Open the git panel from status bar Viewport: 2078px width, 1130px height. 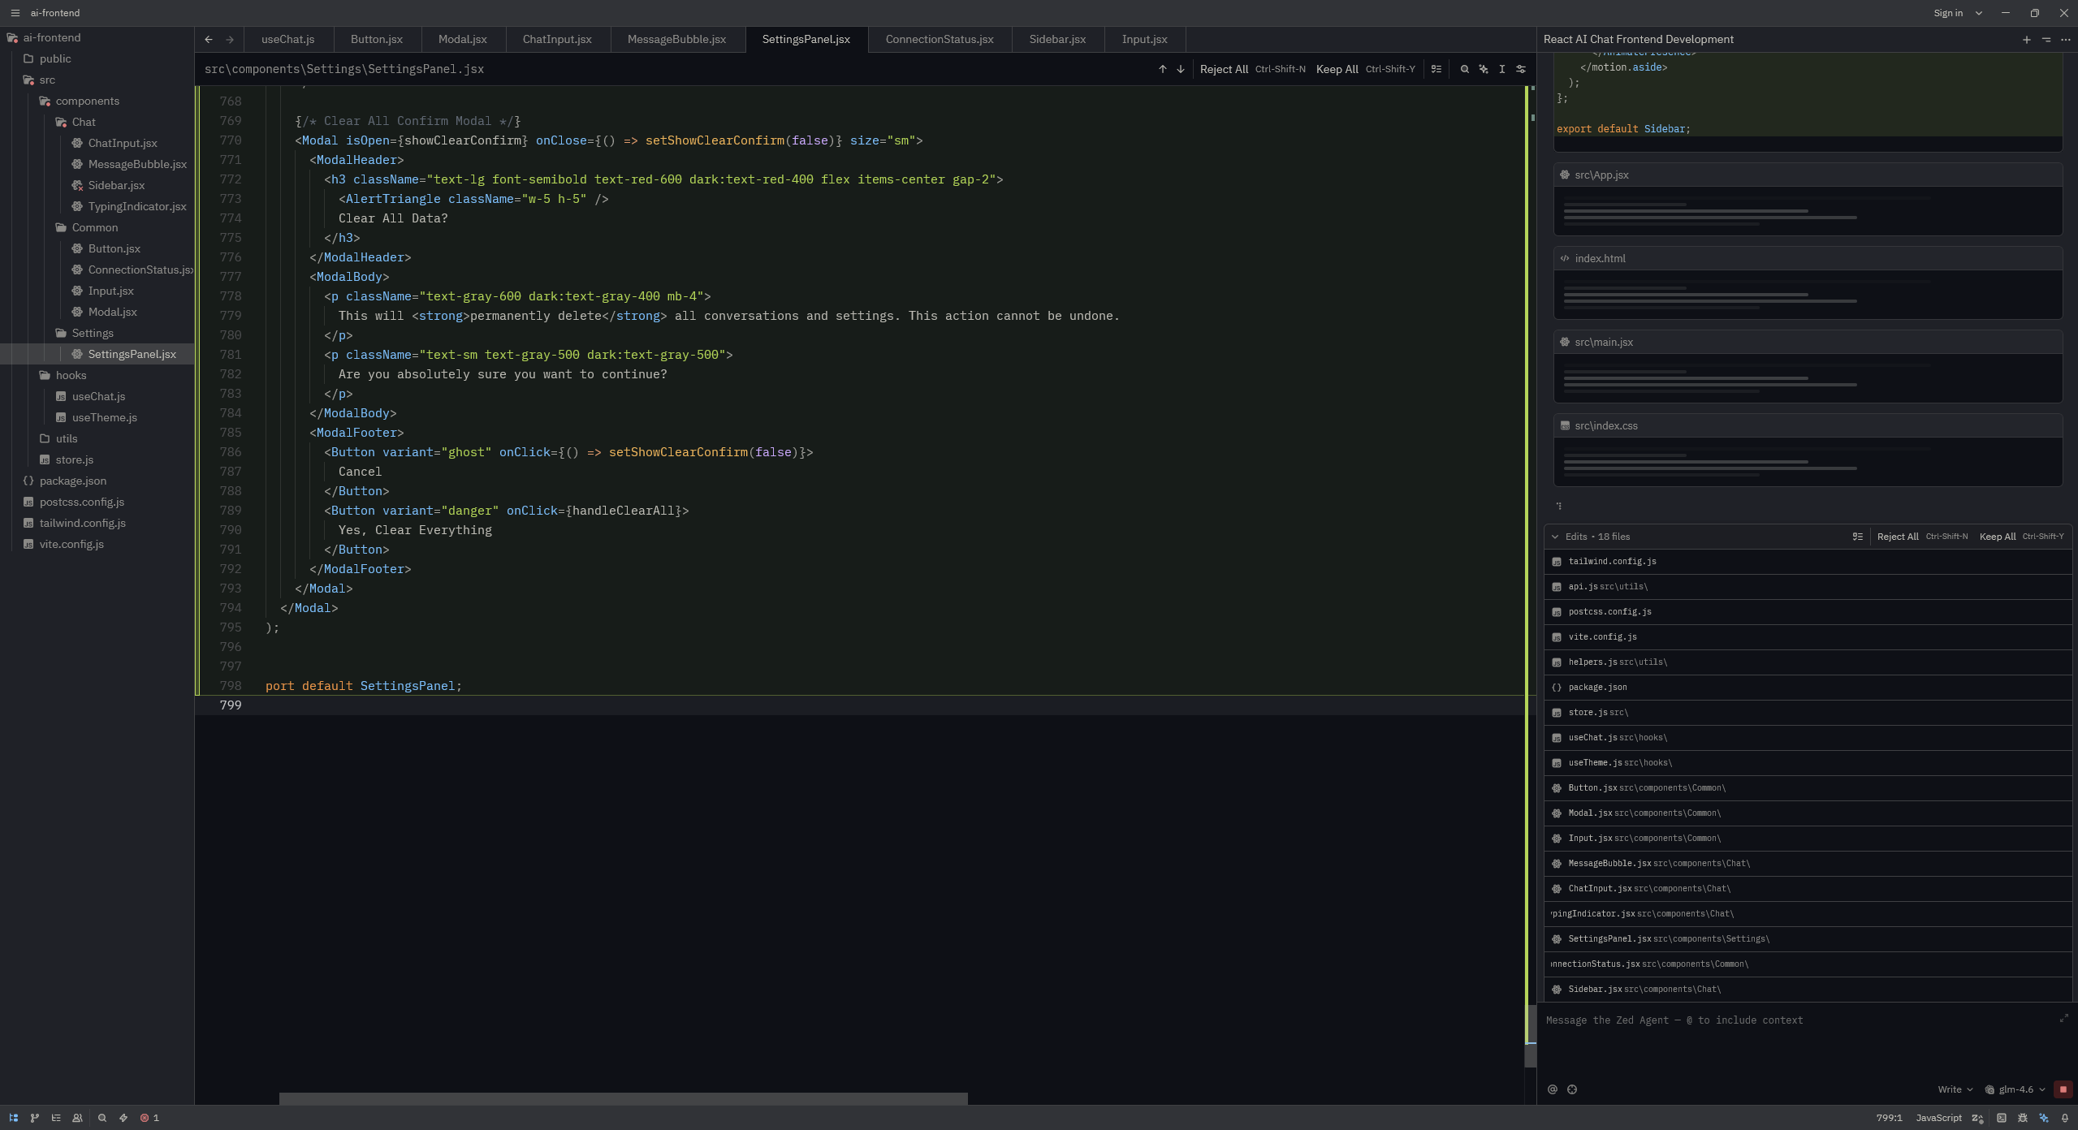coord(34,1118)
